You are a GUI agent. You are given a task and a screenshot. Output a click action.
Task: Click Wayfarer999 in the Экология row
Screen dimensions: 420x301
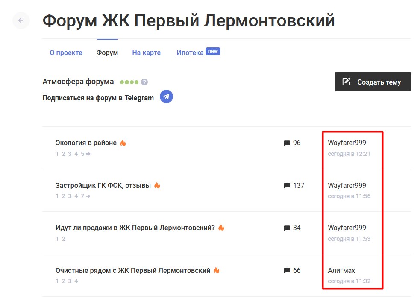[x=347, y=143]
